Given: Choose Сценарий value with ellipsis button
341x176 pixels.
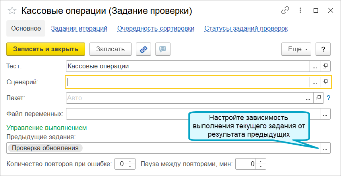Looking at the screenshot, I should pos(315,82).
